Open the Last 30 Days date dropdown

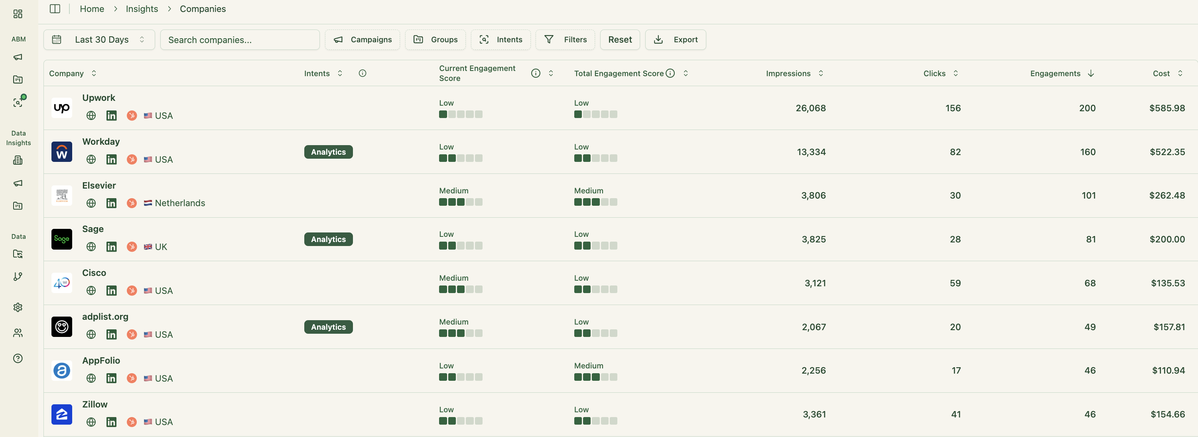99,40
